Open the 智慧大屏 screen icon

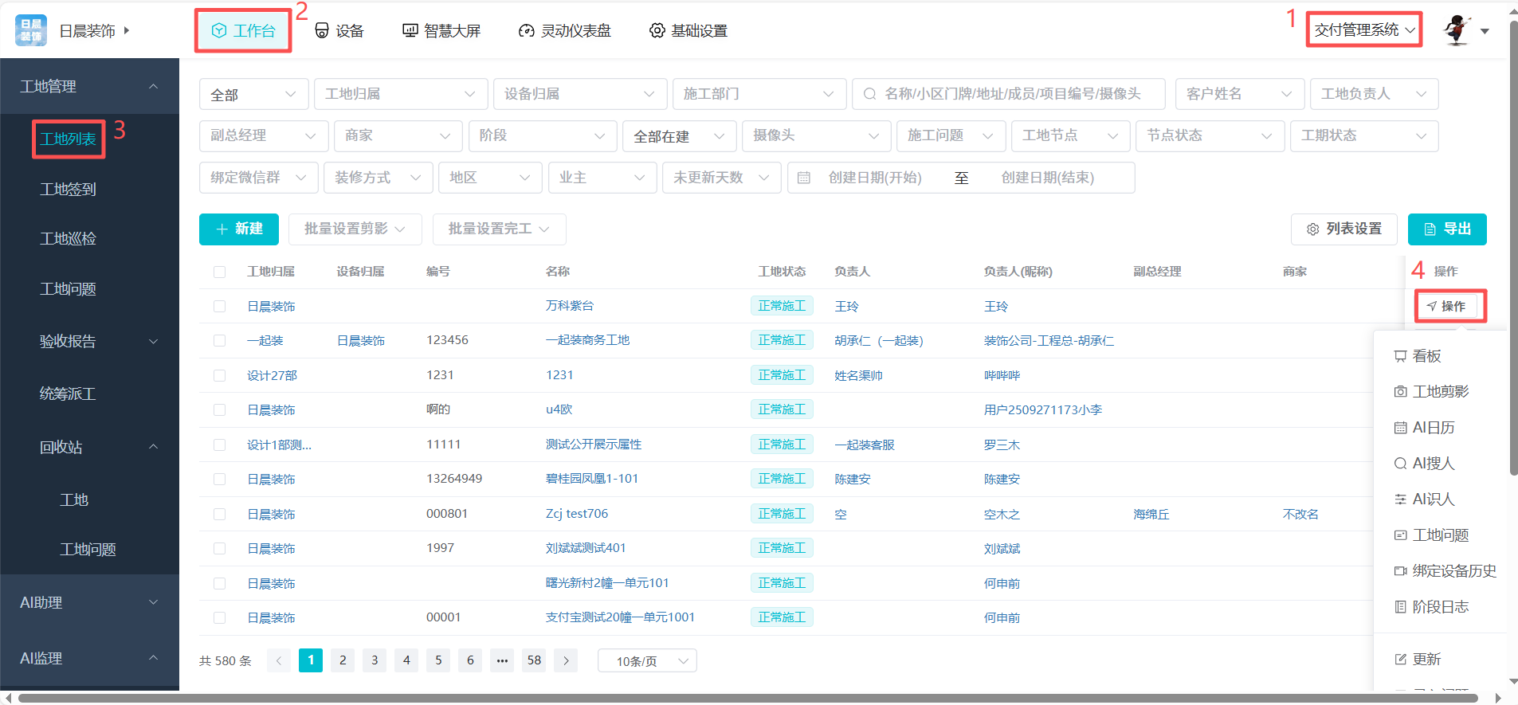tap(410, 30)
